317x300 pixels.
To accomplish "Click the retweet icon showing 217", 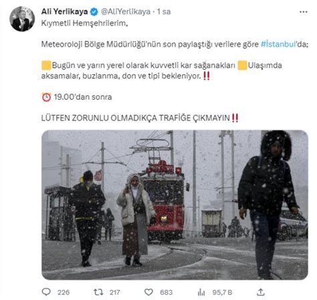I will coord(98,292).
